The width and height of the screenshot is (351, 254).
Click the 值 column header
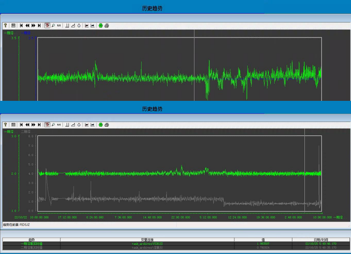coord(263,240)
